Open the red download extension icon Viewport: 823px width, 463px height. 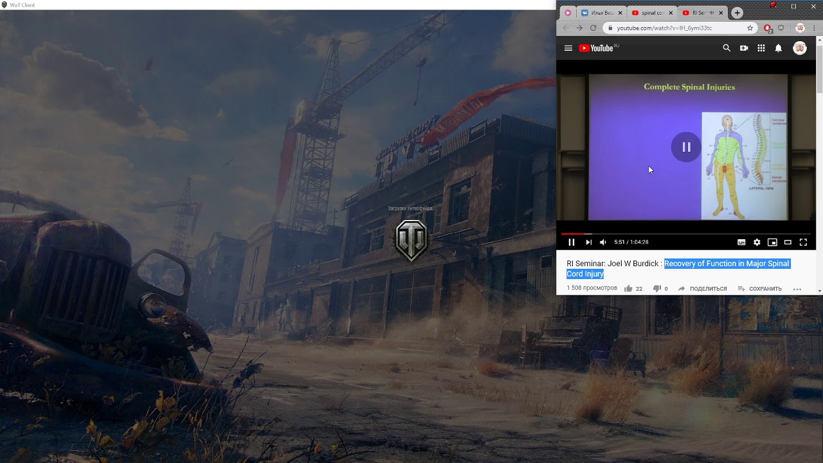click(767, 28)
